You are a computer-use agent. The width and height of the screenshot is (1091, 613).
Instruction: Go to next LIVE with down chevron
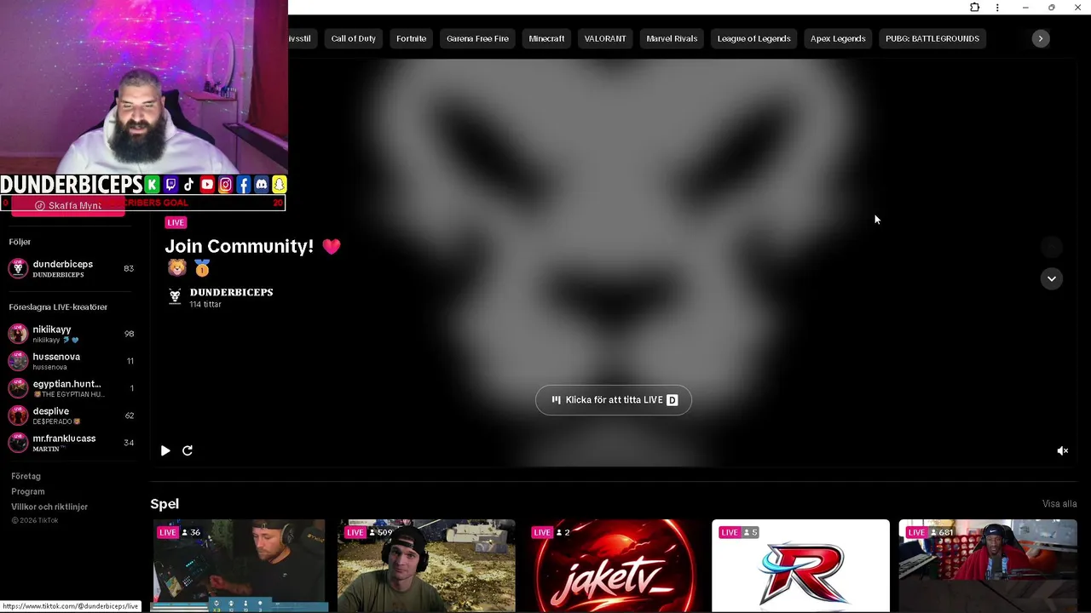(1051, 278)
